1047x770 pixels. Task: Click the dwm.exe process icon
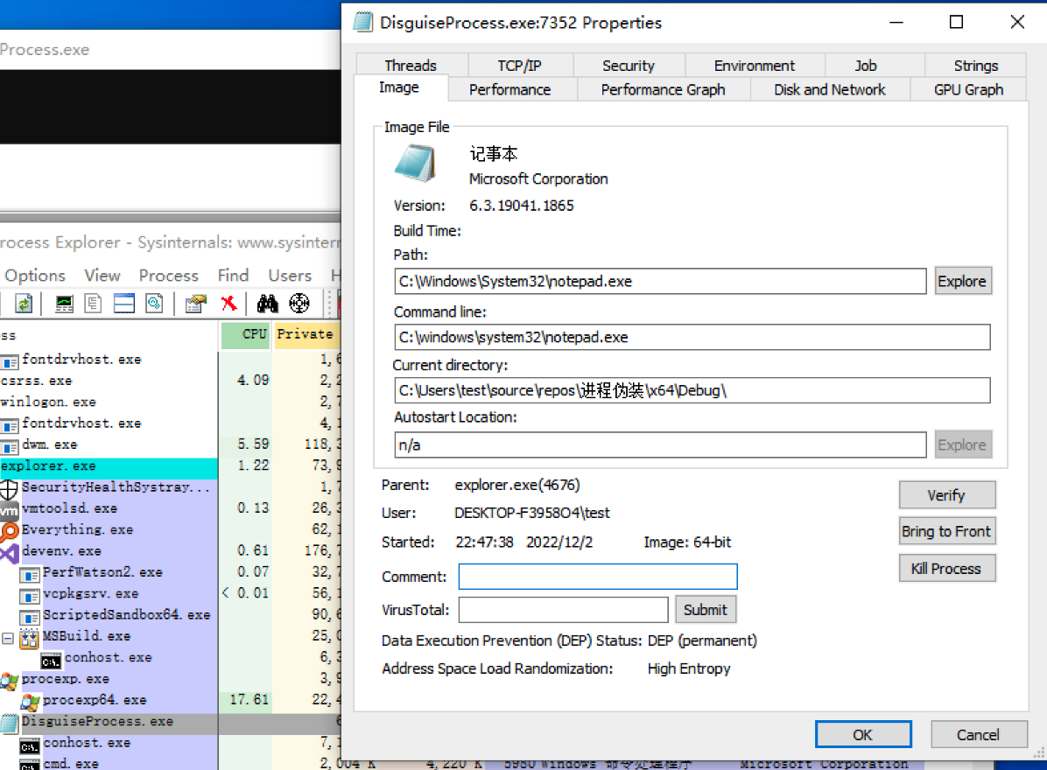click(x=10, y=445)
